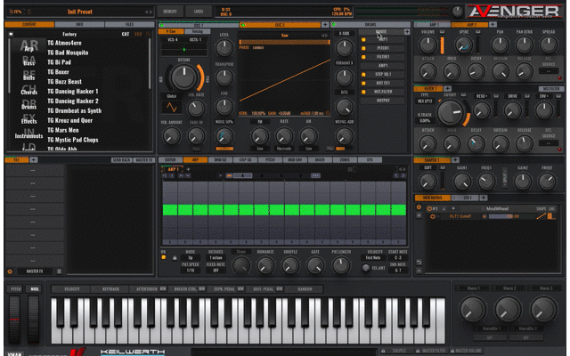
Task: Toggle OSC 2 power button
Action: [243, 25]
